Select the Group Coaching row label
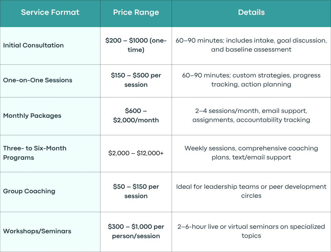Image resolution: width=331 pixels, height=252 pixels. tap(29, 191)
